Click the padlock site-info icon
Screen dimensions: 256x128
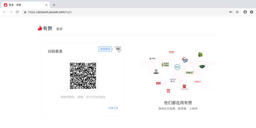(x=25, y=12)
